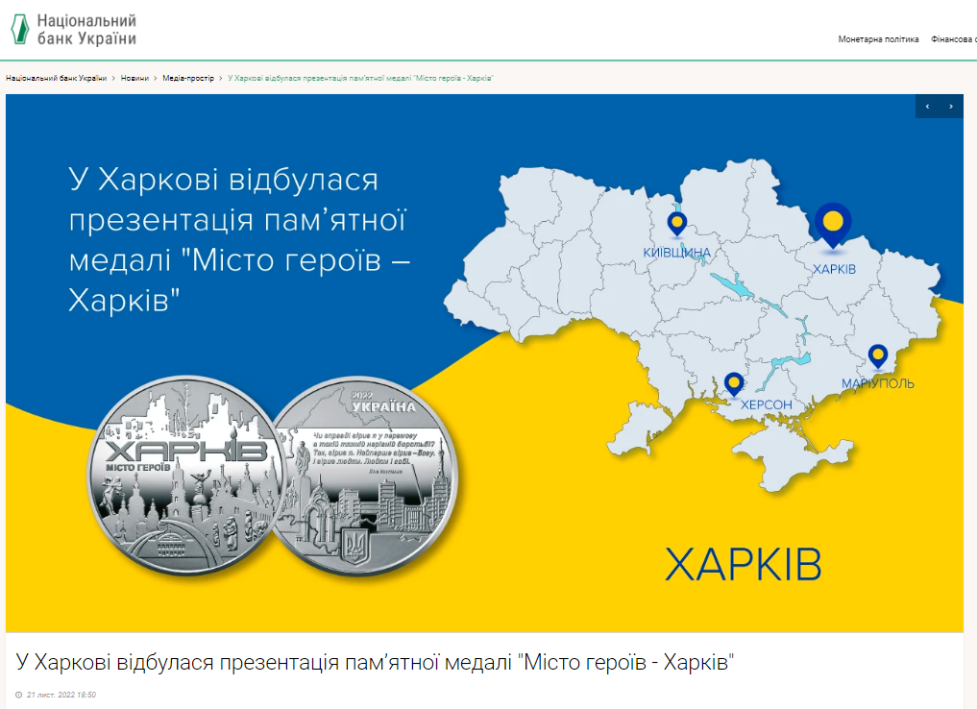Screen dimensions: 977x709
Task: Click the white banner title text
Action: point(240,240)
